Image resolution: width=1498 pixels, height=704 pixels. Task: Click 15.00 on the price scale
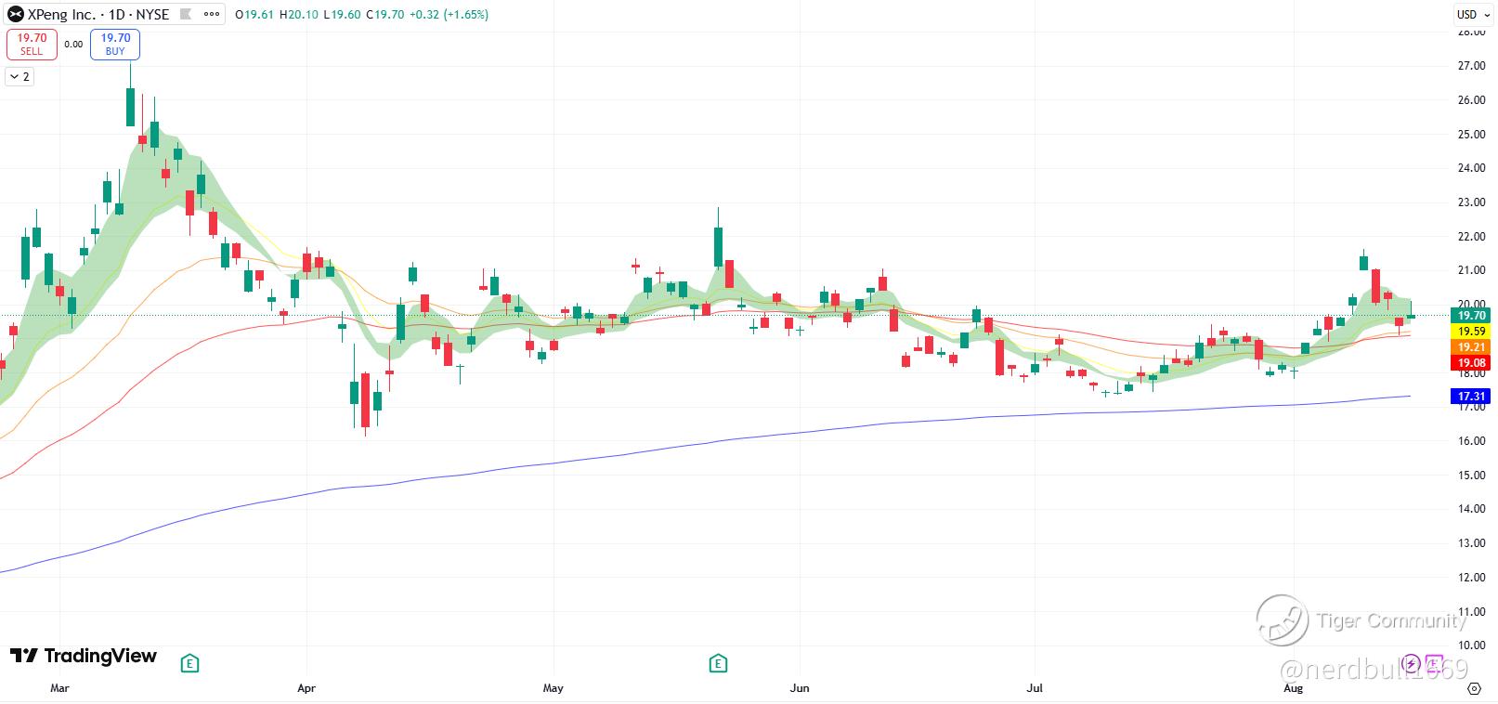coord(1471,476)
